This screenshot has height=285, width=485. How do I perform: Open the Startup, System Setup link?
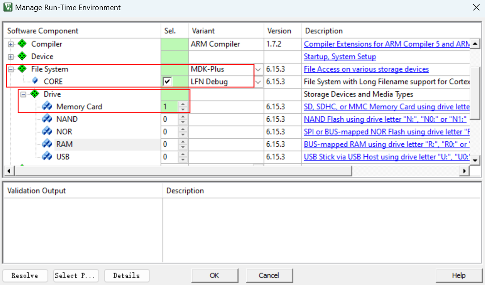[x=340, y=56]
